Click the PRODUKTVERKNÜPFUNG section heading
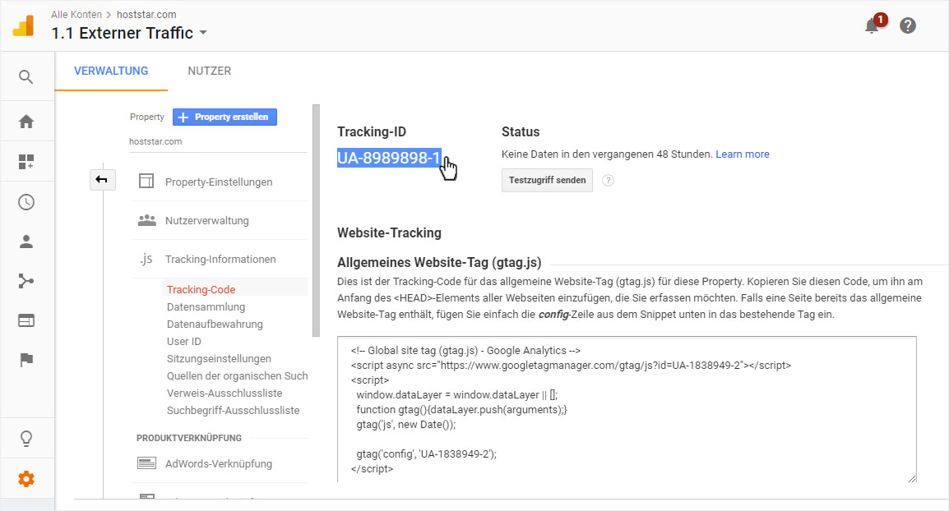 189,438
